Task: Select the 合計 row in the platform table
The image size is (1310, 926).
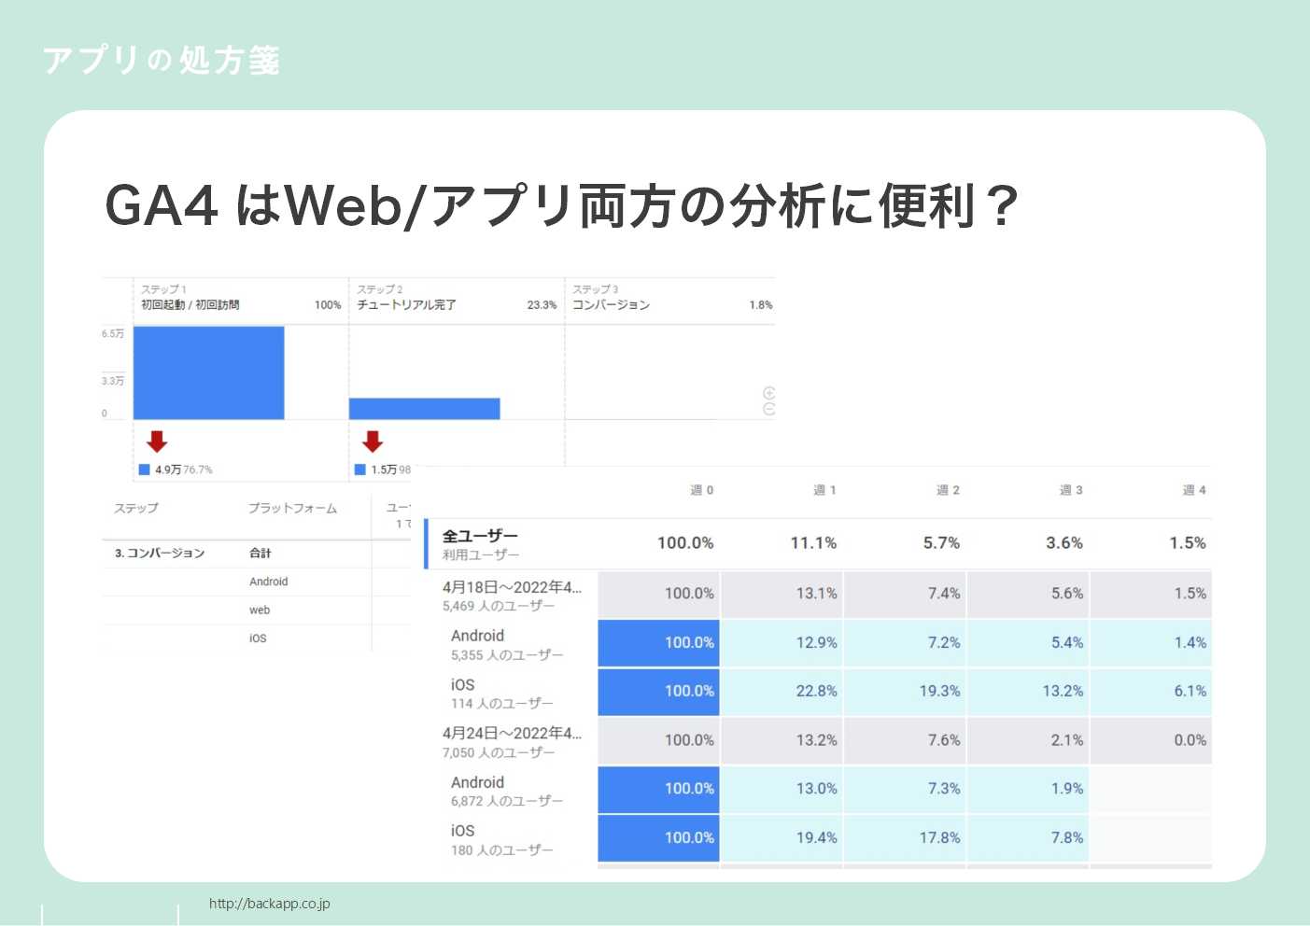Action: click(260, 553)
